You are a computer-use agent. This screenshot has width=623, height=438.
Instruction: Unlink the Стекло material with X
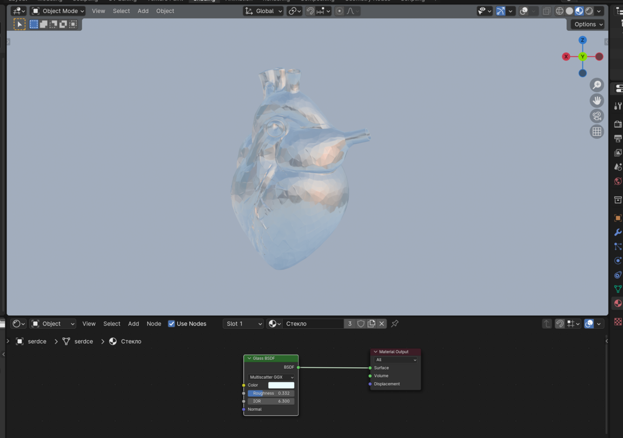[x=382, y=323]
